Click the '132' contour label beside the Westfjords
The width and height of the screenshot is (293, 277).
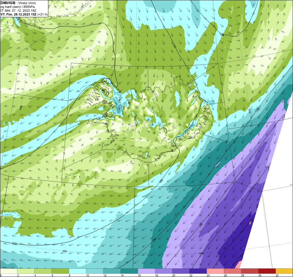[x=91, y=85]
